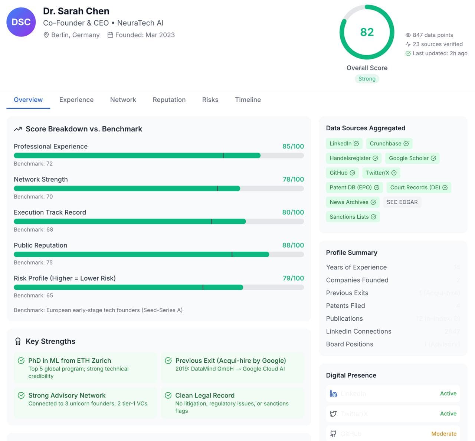Click the Public Reputation progress bar
The width and height of the screenshot is (475, 441).
coord(159,254)
